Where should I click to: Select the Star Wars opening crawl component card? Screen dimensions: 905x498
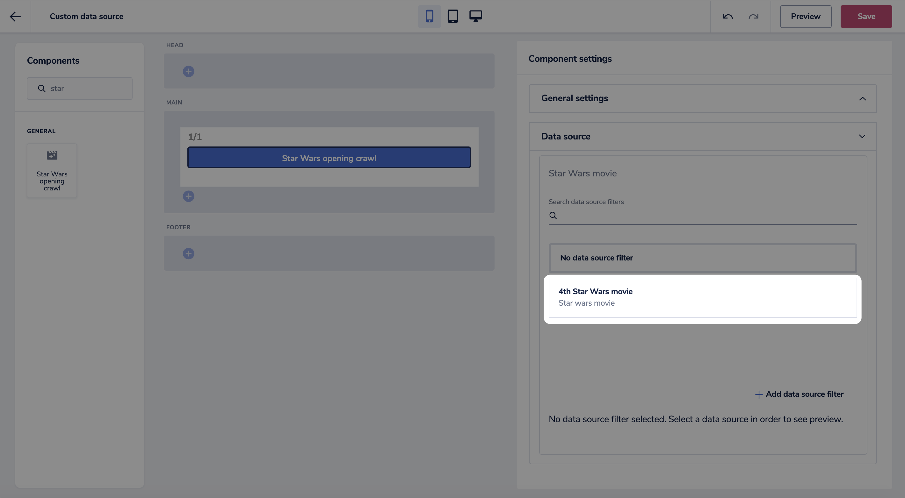(x=52, y=171)
